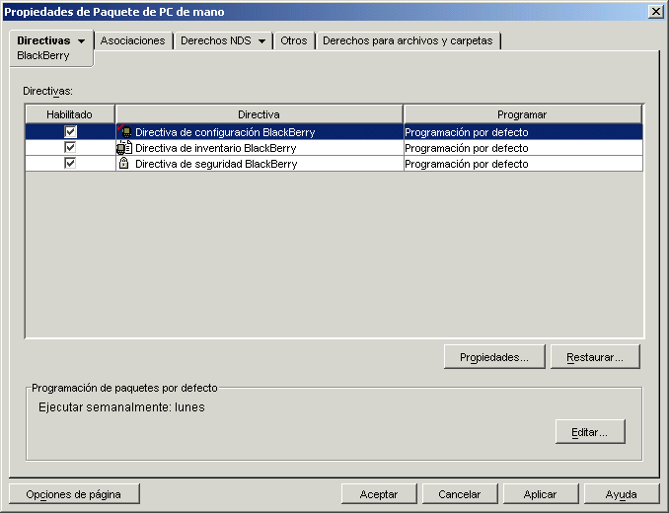Click schedule cell of inventario BlackBerry row

523,148
